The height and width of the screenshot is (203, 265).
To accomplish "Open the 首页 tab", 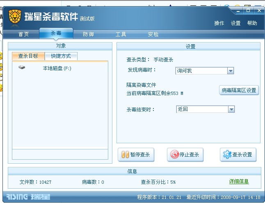I will (x=23, y=34).
